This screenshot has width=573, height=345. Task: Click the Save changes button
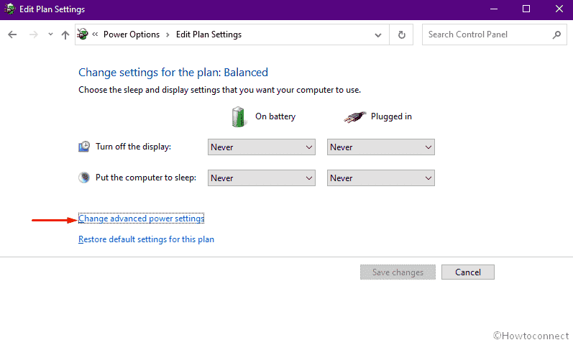[398, 272]
